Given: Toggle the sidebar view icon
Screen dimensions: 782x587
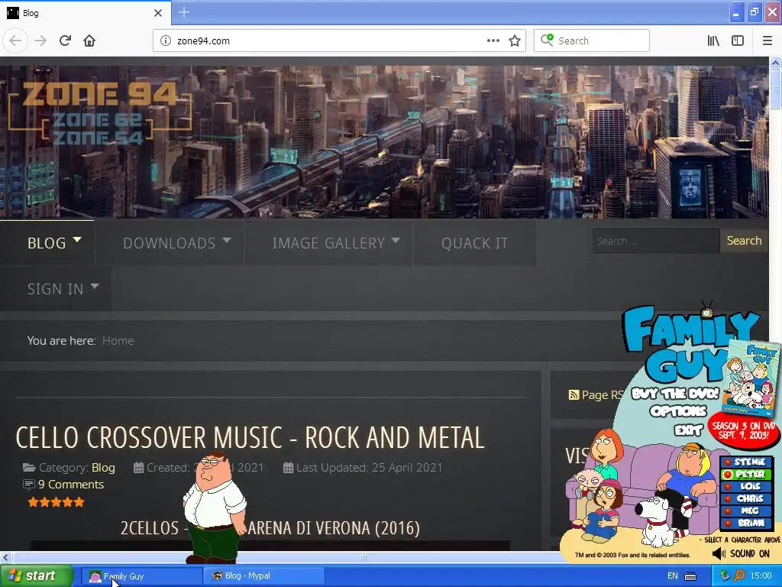Looking at the screenshot, I should click(738, 41).
